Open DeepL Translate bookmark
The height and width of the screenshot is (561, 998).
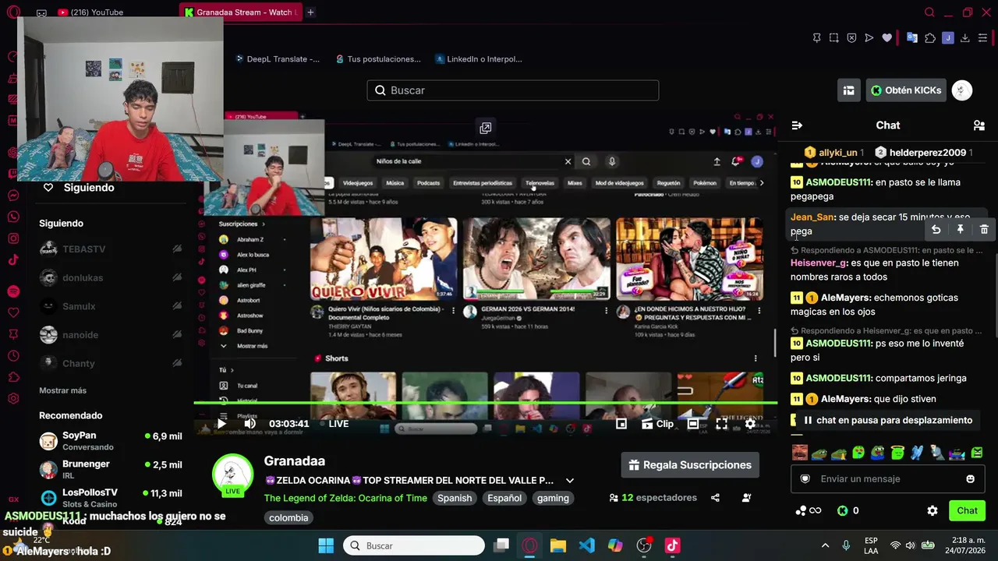coord(278,59)
